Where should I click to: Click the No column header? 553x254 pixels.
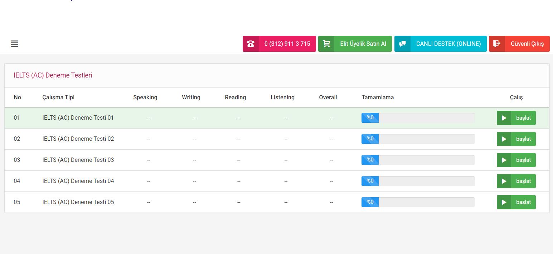18,98
